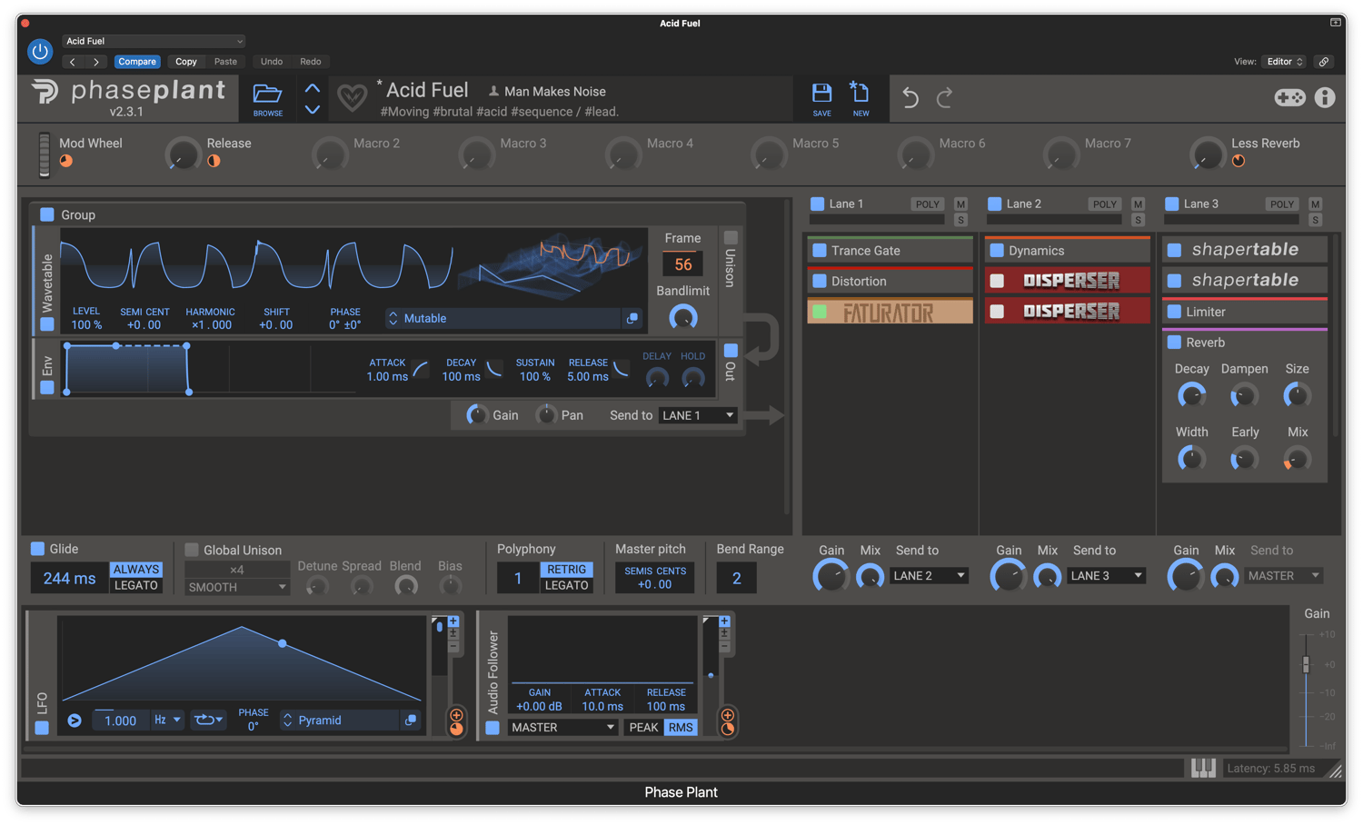Toggle the Faturator effect enable square
Viewport: 1363px width, 825px height.
(820, 312)
